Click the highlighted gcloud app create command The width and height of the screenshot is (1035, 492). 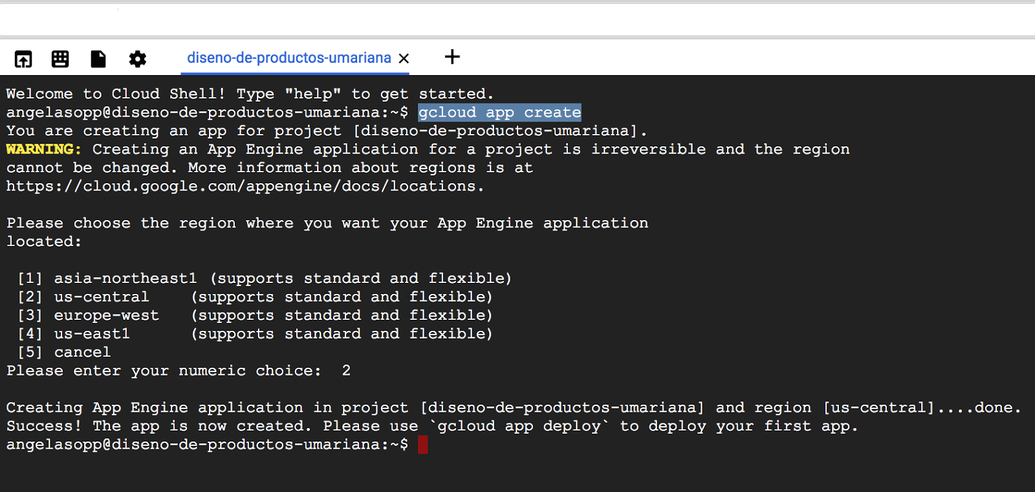499,113
